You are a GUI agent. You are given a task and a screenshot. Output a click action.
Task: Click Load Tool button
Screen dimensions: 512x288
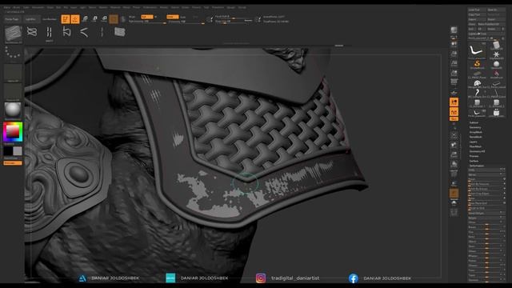click(477, 10)
